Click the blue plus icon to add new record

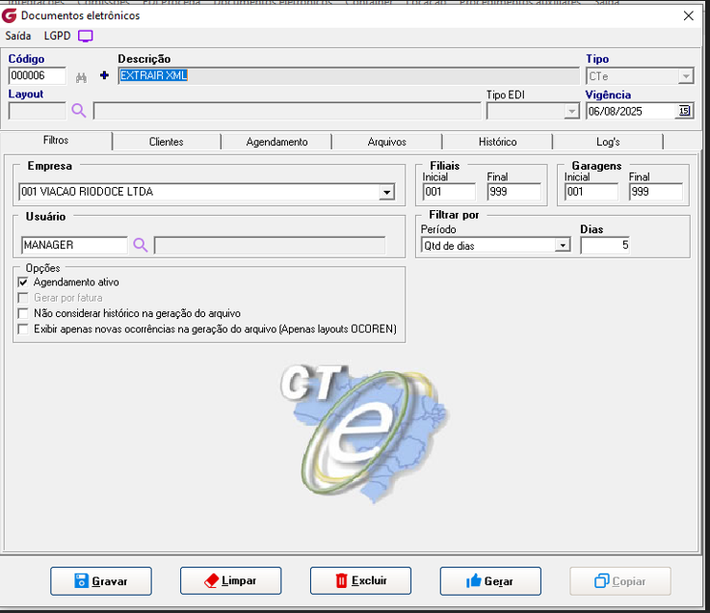[104, 75]
